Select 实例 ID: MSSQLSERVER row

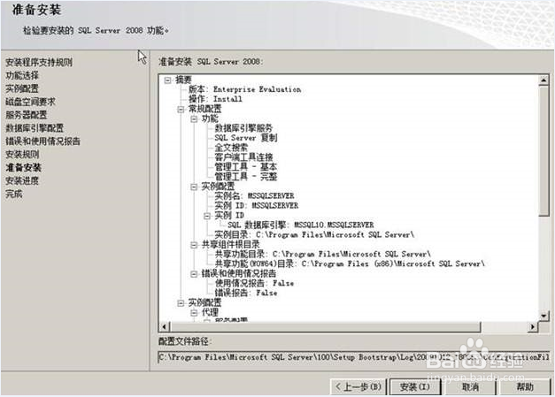pos(257,205)
